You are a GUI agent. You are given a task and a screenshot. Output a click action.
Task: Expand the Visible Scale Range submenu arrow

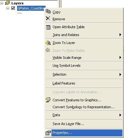[x=120, y=57]
